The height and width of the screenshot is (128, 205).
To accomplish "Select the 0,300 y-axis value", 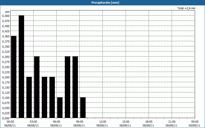I will point(6,57).
